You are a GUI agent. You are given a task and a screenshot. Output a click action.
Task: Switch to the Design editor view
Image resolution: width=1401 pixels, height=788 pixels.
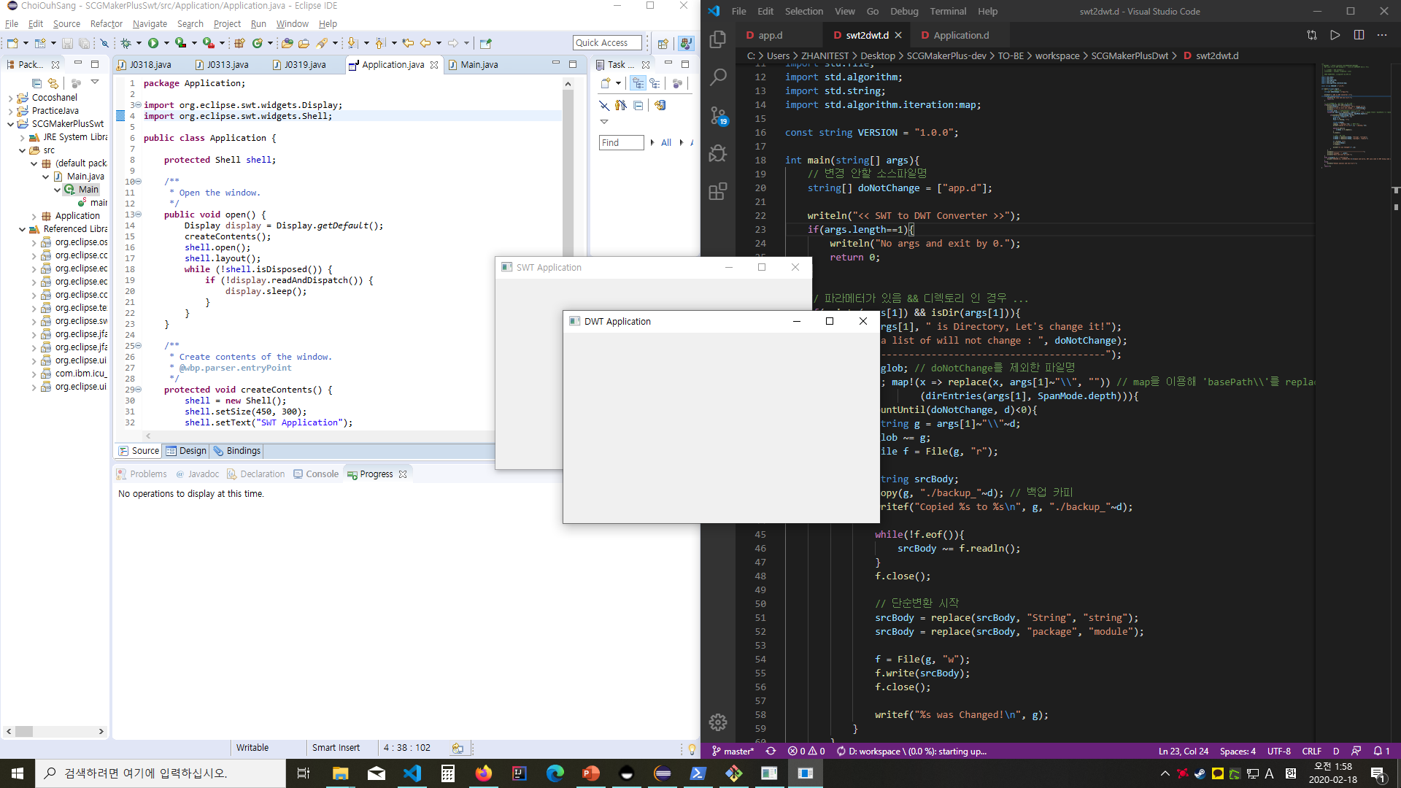tap(187, 451)
